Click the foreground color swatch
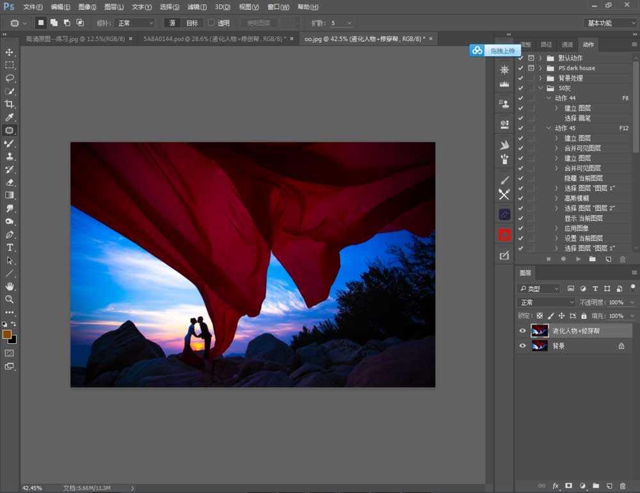The width and height of the screenshot is (640, 493). (8, 334)
